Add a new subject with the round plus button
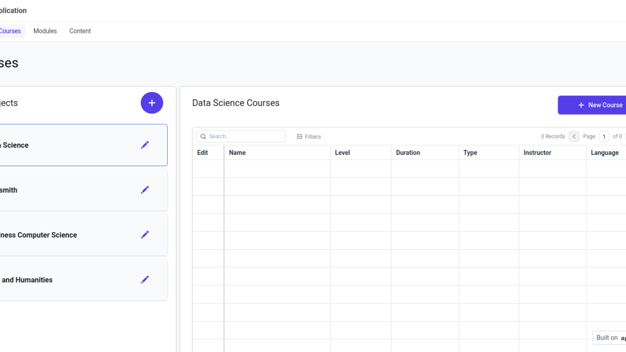Viewport: 626px width, 352px height. pyautogui.click(x=152, y=103)
